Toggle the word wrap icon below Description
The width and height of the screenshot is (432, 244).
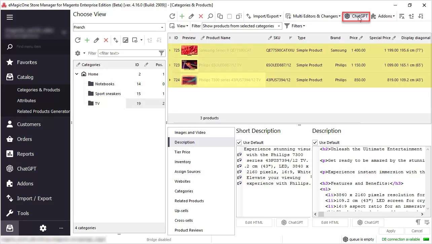[427, 222]
